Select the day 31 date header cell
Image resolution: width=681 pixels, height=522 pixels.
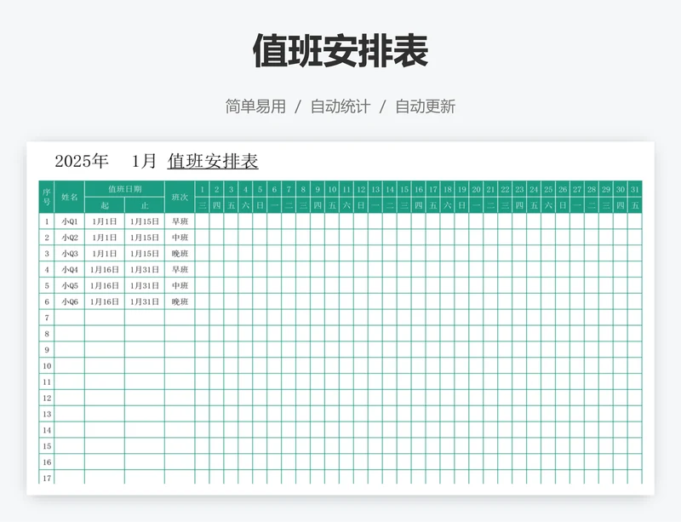coord(635,189)
